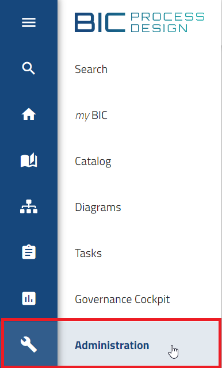This screenshot has width=222, height=368.
Task: Choose the Tasks text label
Action: (88, 254)
